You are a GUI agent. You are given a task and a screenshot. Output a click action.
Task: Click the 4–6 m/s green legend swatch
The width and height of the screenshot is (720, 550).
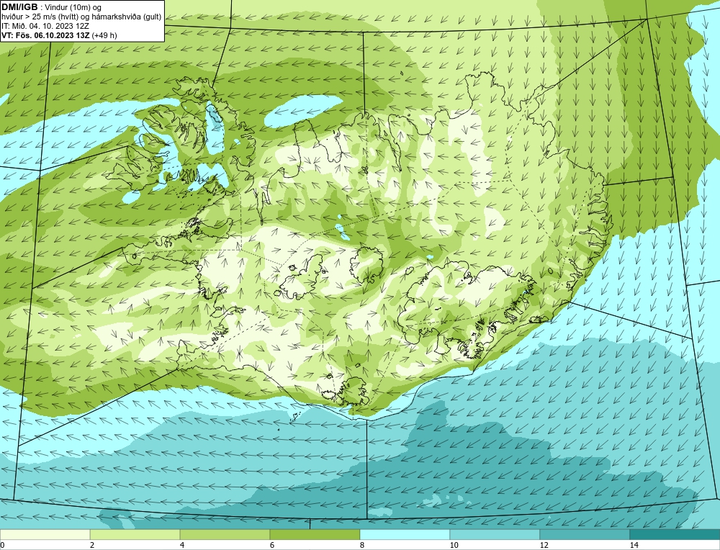(x=225, y=534)
